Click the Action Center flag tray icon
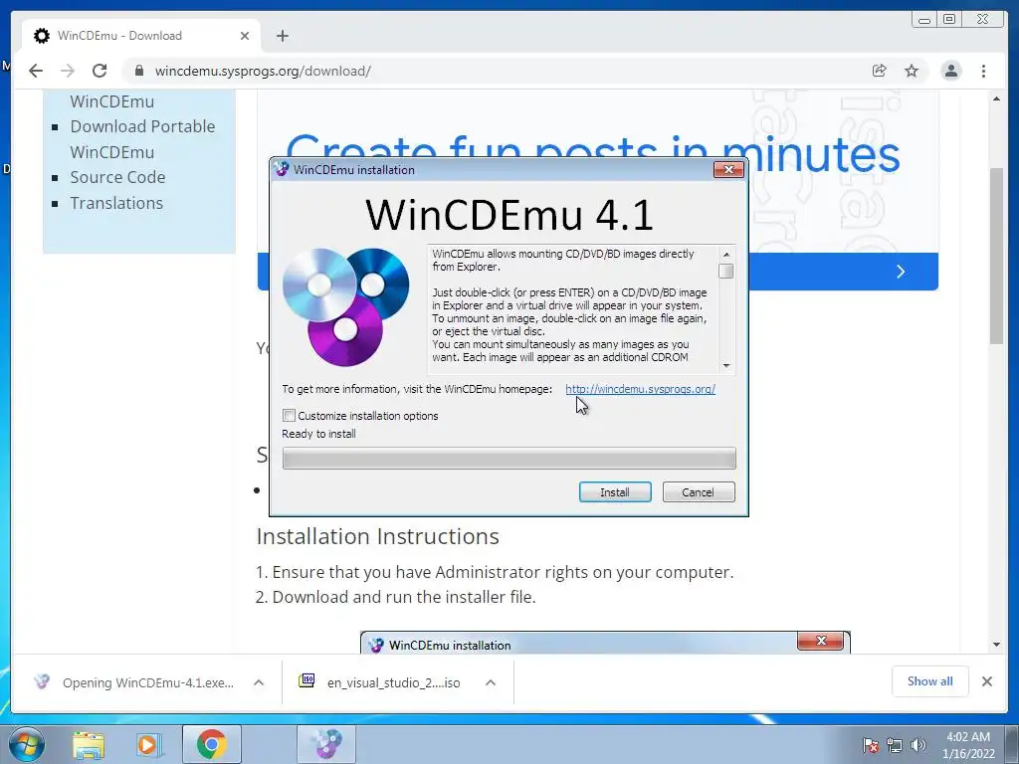 (871, 745)
